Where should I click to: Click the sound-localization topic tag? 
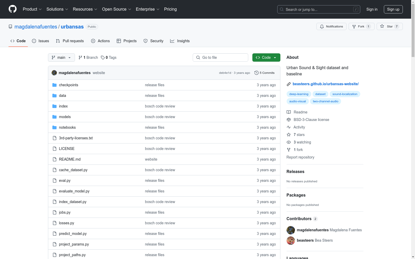[345, 94]
